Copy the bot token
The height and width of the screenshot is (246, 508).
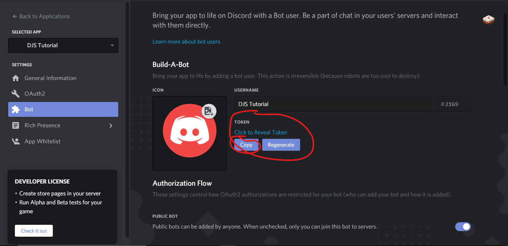(x=246, y=145)
